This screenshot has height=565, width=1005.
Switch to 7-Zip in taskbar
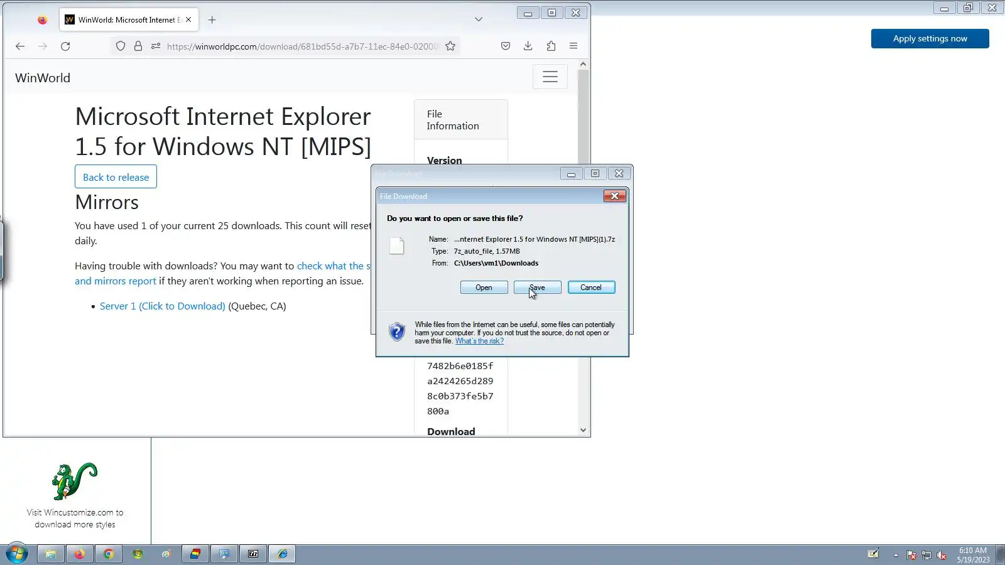point(253,554)
